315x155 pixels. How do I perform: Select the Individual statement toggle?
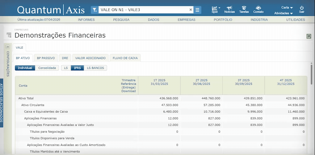coord(25,68)
